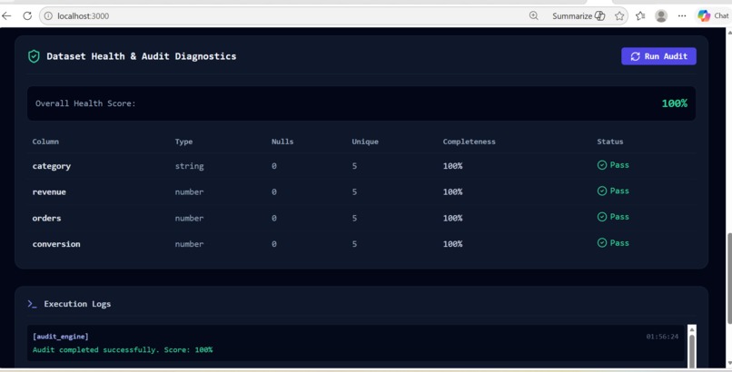
Task: Click the Type column header
Action: coord(183,142)
